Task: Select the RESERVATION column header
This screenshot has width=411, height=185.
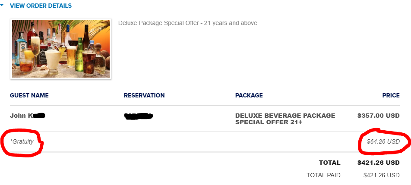Action: (144, 95)
